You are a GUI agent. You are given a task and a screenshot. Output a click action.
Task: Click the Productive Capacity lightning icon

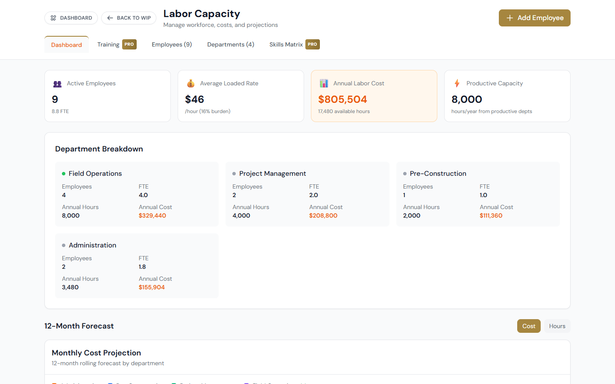pos(457,83)
